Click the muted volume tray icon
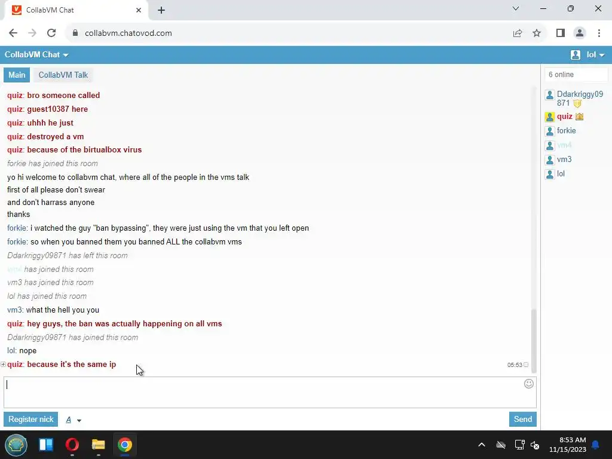 pyautogui.click(x=535, y=445)
